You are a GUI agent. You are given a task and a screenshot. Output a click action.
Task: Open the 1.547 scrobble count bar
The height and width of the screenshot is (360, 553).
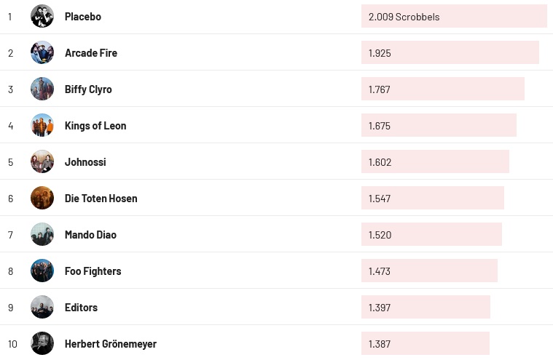click(432, 198)
